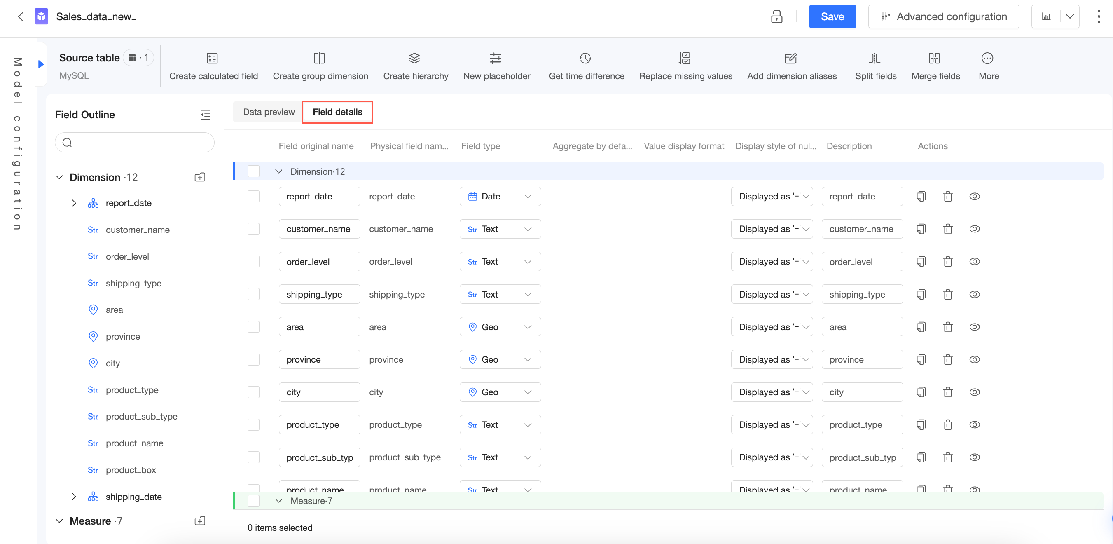This screenshot has height=544, width=1113.
Task: Expand the Model configuration blue triangle
Action: click(x=41, y=64)
